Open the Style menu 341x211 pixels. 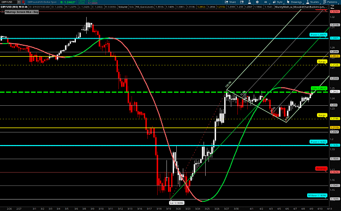coord(278,2)
